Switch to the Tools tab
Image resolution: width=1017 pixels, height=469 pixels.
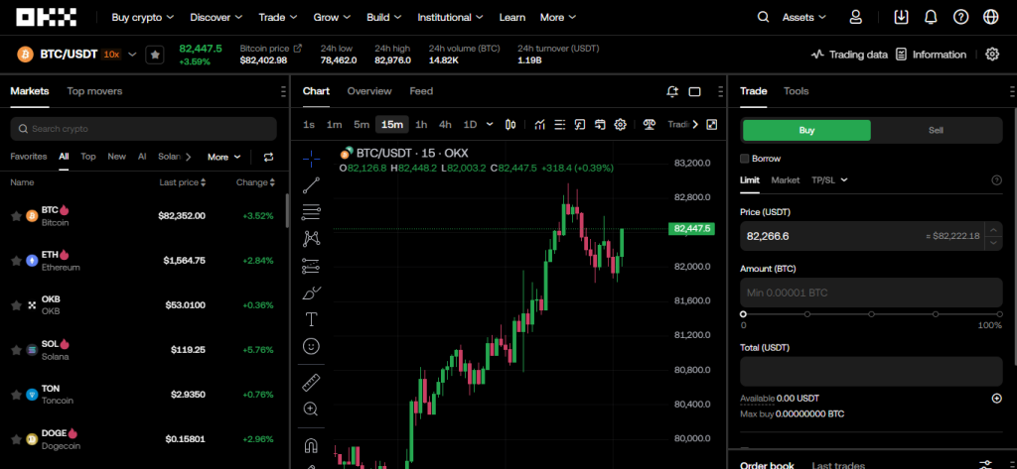[x=796, y=91]
